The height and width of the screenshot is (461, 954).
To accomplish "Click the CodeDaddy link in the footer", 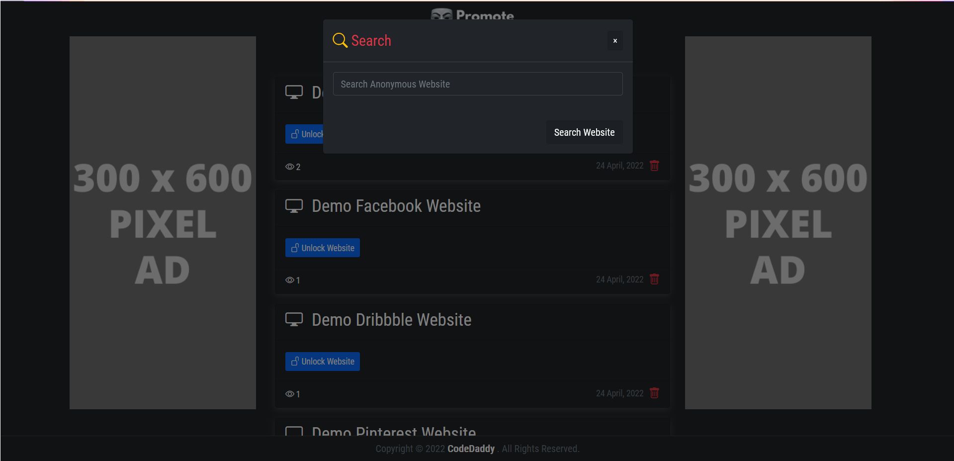I will pyautogui.click(x=471, y=449).
